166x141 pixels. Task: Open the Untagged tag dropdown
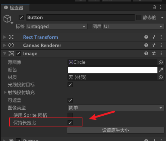click(57, 26)
